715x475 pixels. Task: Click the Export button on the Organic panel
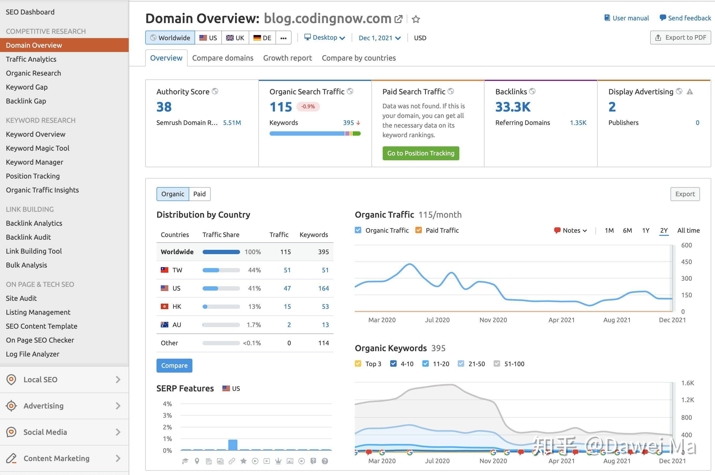click(685, 194)
